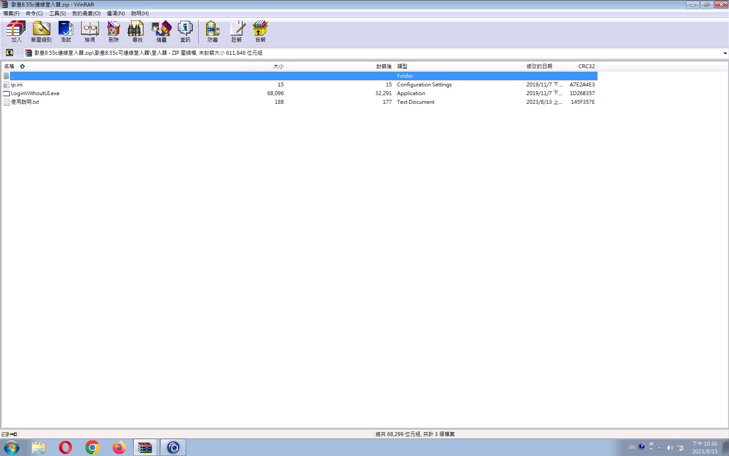Click the 資訊 (Info) toolbar icon
The image size is (729, 456).
[x=185, y=32]
